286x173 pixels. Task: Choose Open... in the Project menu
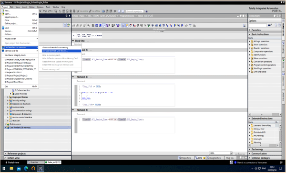pyautogui.click(x=20, y=14)
